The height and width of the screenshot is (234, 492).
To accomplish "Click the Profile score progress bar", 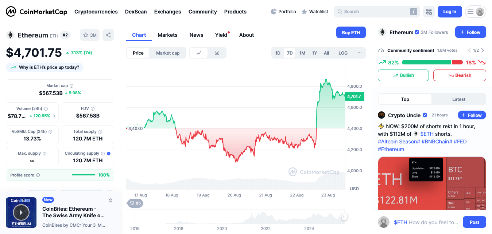I will 84,175.
